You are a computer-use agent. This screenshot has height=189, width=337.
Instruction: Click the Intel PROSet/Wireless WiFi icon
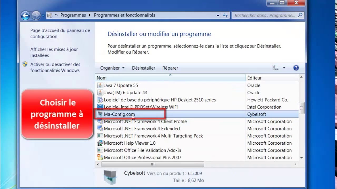100,107
